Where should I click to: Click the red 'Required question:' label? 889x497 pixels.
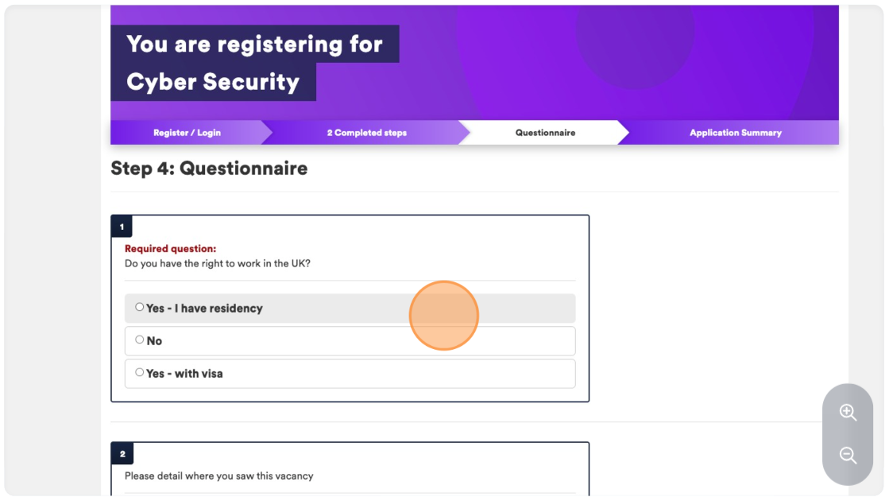click(170, 248)
